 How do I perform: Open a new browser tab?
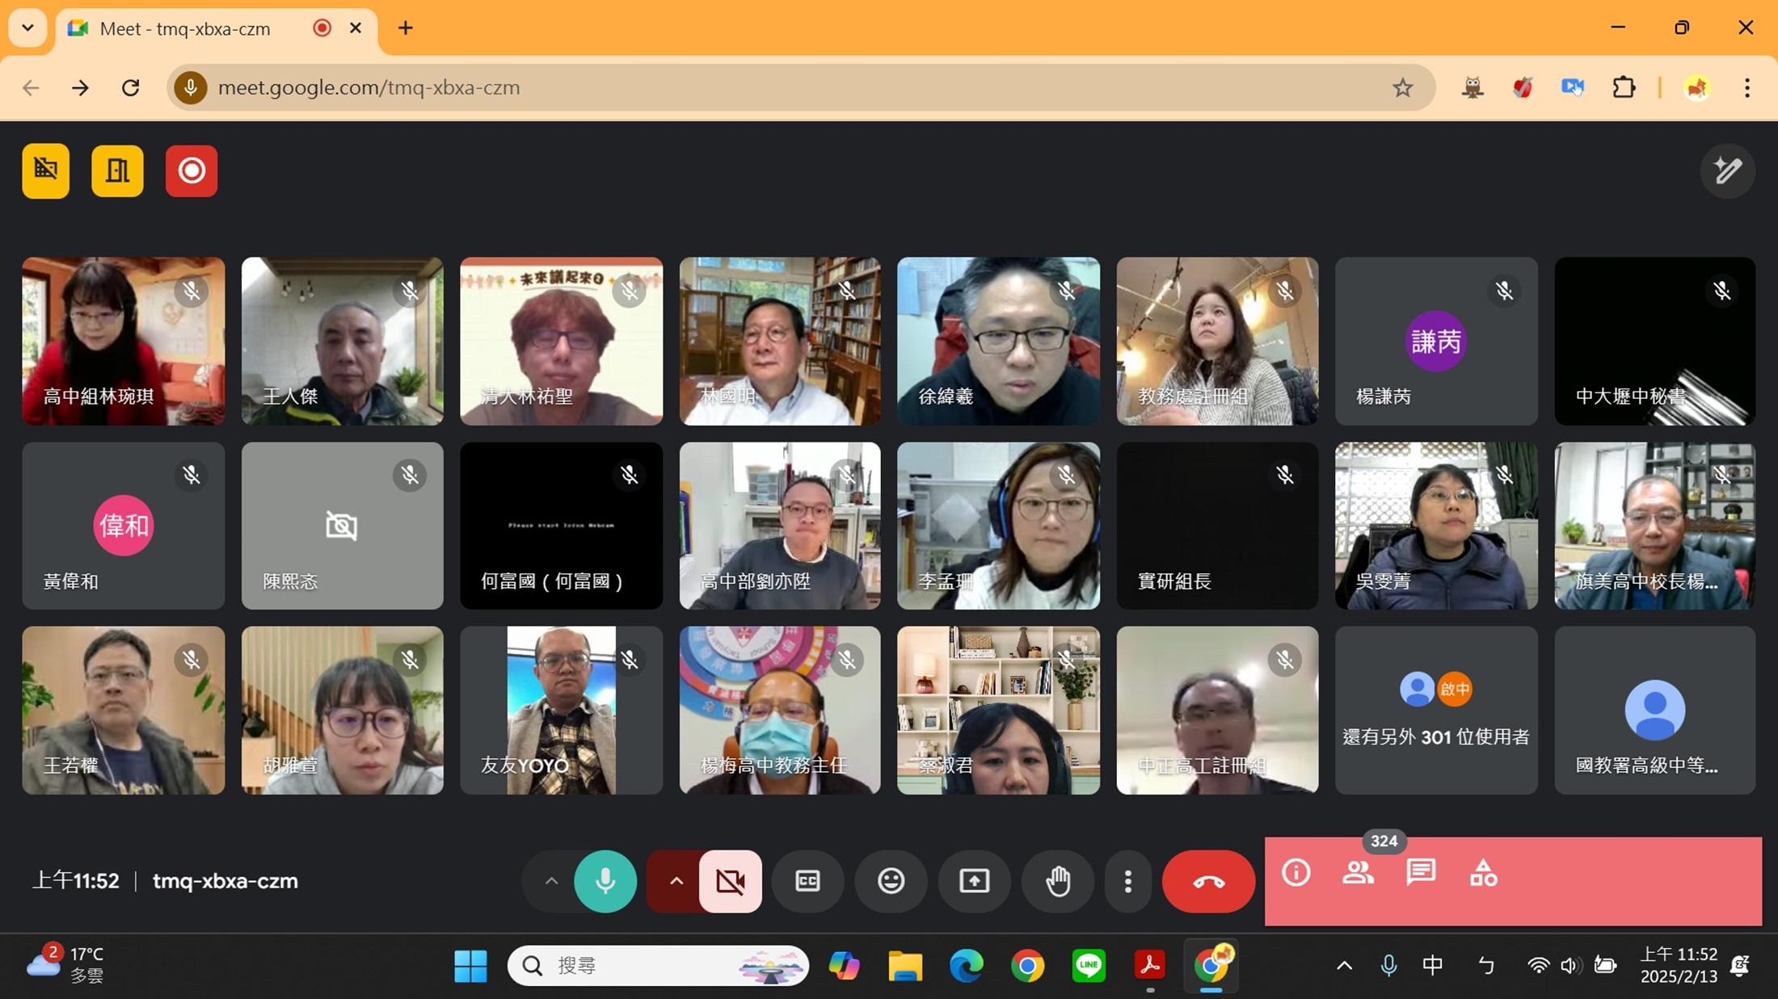(405, 28)
